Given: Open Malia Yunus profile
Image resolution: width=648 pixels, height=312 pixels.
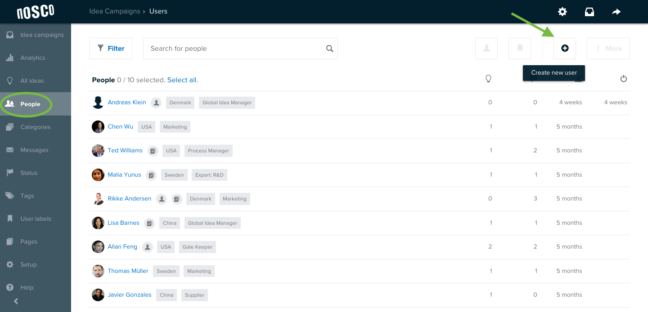Looking at the screenshot, I should pos(125,175).
